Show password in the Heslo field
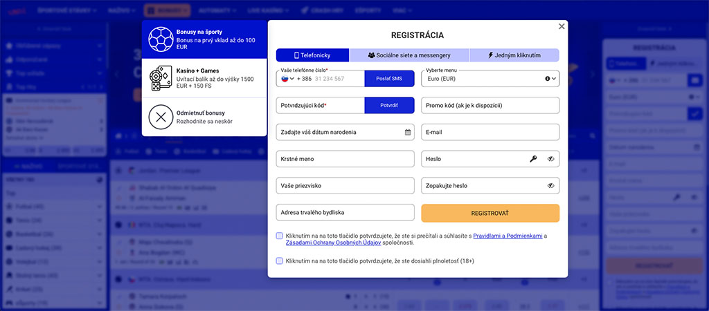 [551, 159]
